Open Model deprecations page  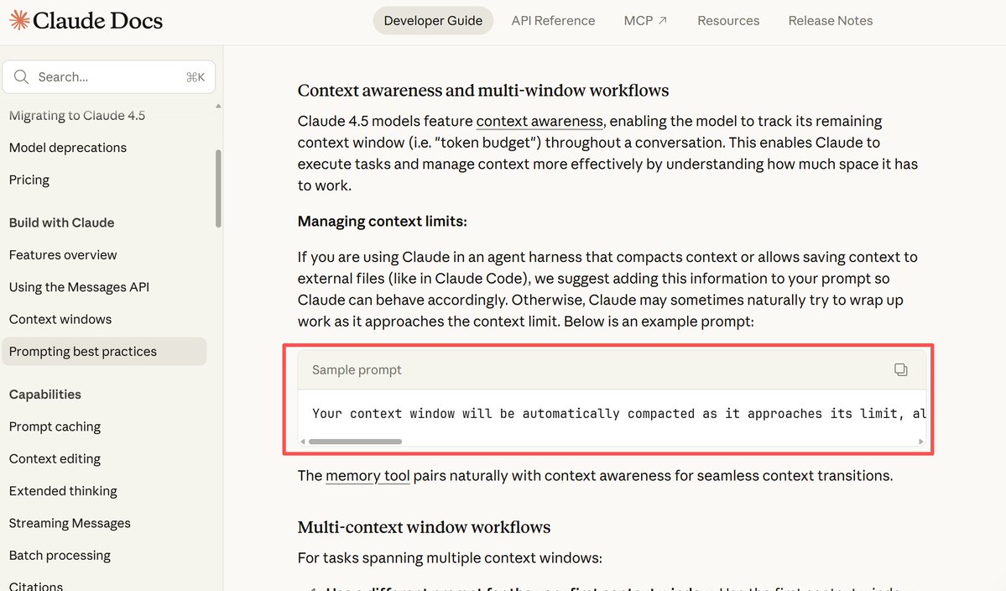point(68,148)
